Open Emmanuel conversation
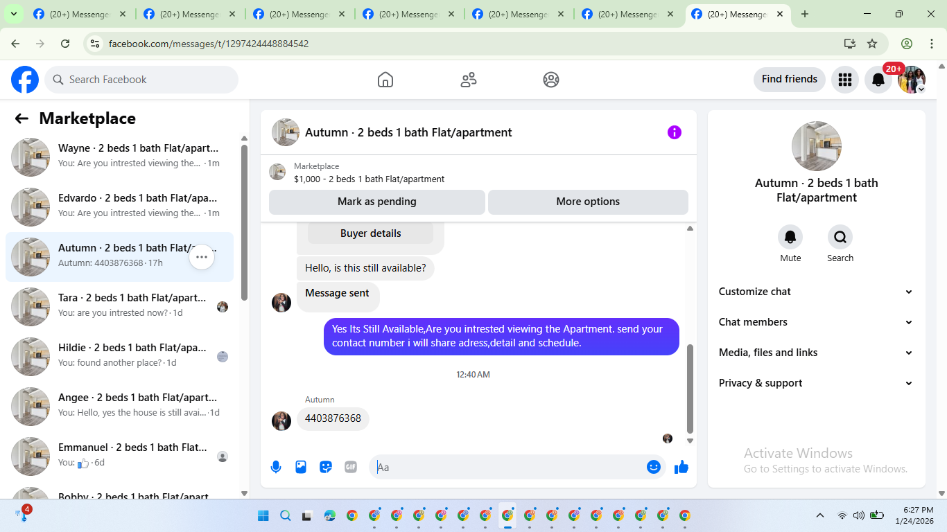Image resolution: width=947 pixels, height=532 pixels. (119, 456)
